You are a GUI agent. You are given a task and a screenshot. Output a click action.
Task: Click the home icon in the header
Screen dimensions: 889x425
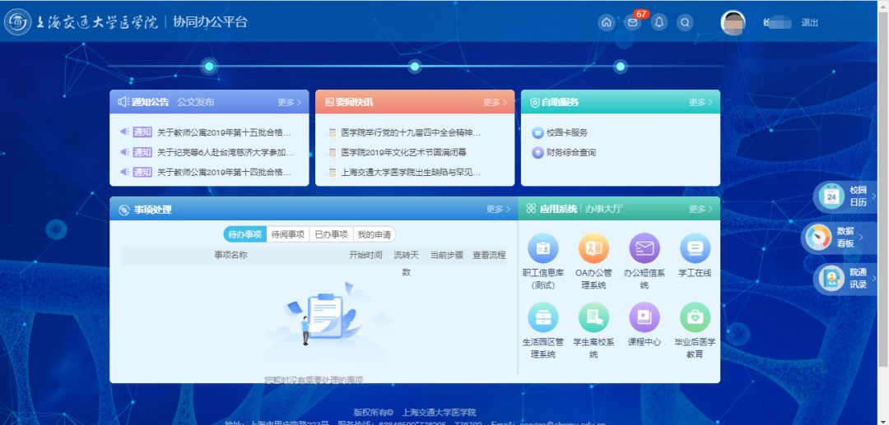pyautogui.click(x=607, y=23)
